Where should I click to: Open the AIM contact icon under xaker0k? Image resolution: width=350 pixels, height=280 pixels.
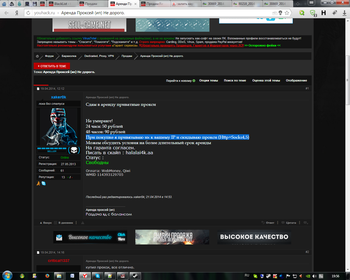(39, 183)
